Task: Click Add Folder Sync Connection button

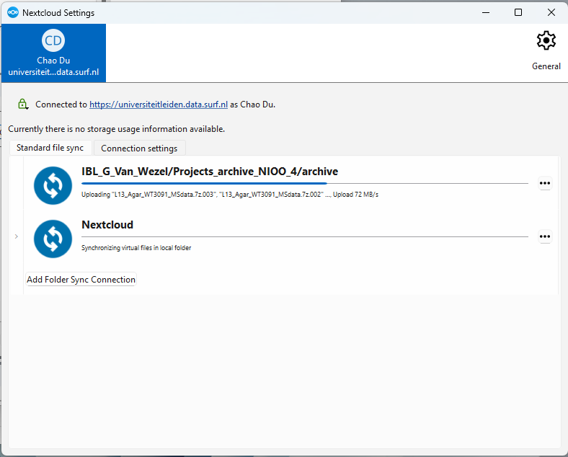Action: click(81, 280)
